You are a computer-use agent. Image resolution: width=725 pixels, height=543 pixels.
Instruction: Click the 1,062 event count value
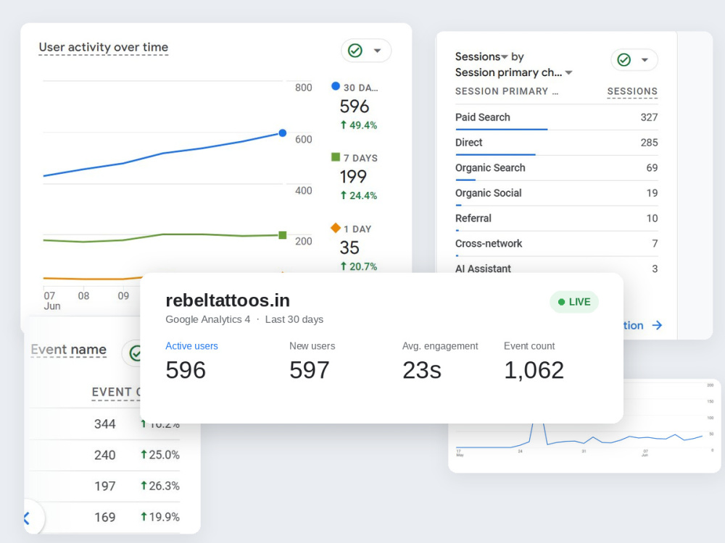pos(534,370)
